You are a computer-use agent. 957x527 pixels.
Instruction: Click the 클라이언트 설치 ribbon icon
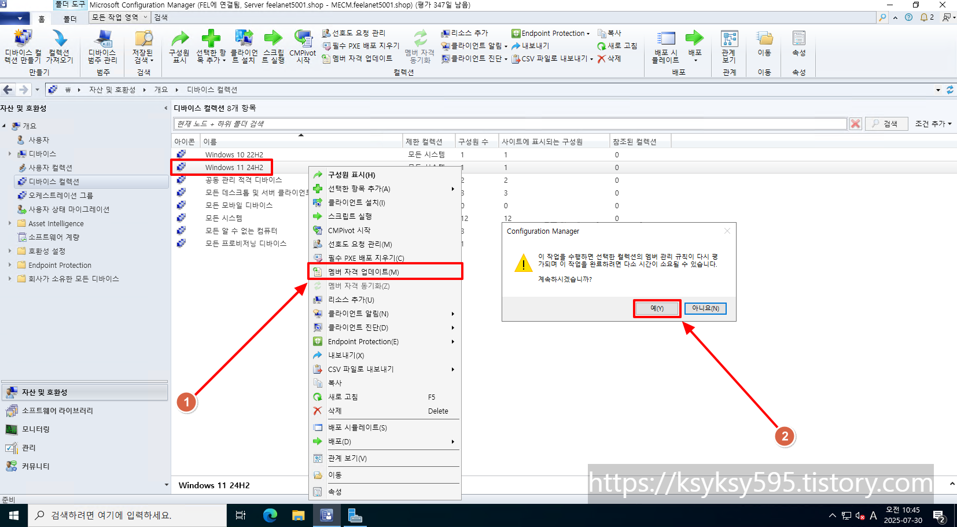(x=244, y=46)
